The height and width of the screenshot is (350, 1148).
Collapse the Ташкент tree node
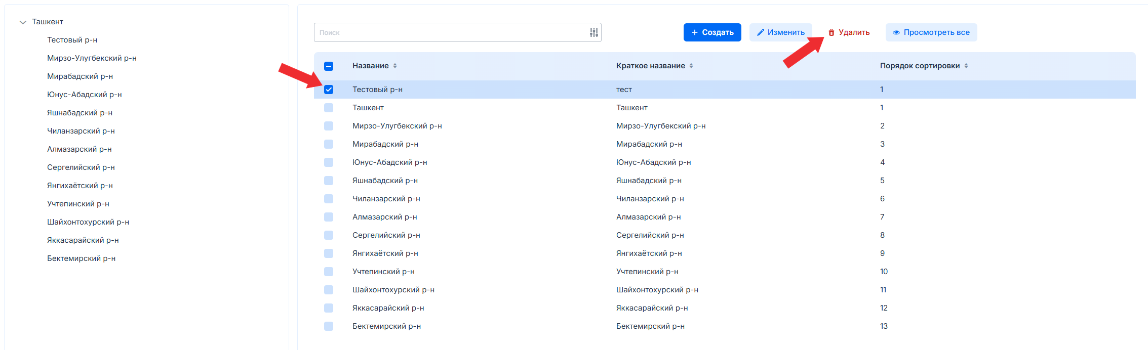click(23, 22)
